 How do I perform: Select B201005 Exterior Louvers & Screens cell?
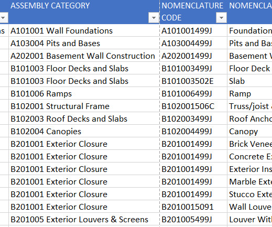tap(84, 219)
